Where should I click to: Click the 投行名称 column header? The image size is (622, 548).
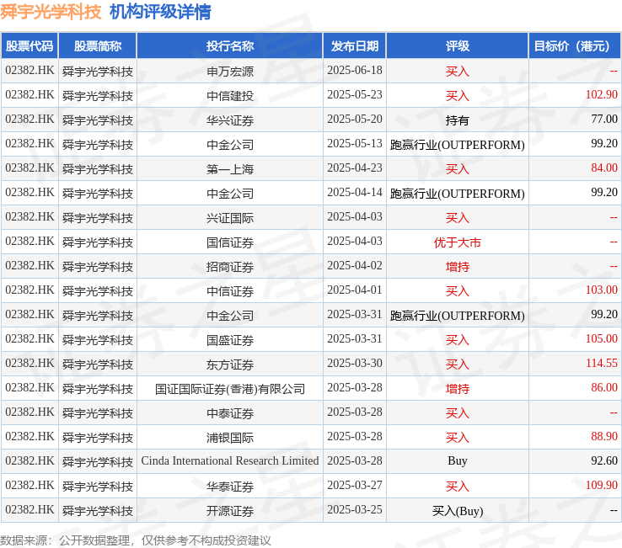230,46
